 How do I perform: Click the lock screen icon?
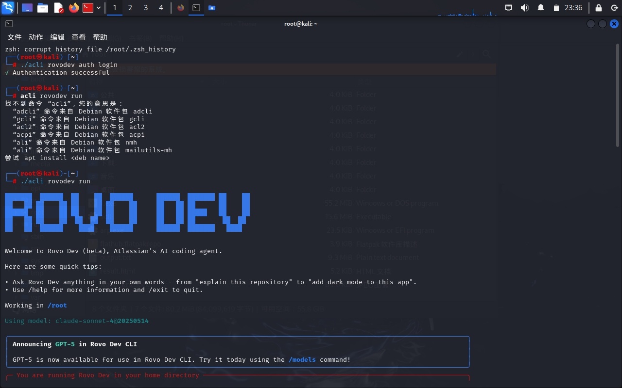tap(599, 8)
